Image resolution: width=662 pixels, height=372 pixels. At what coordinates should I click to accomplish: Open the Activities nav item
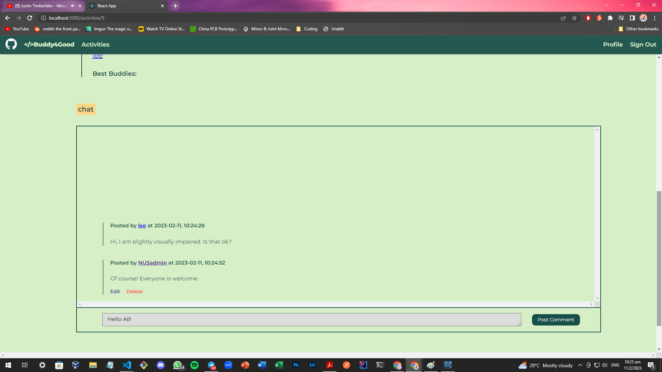point(95,44)
